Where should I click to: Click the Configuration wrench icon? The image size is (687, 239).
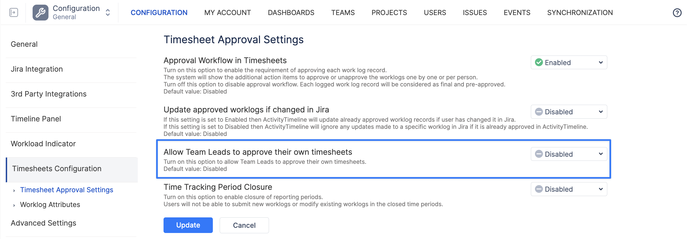(x=40, y=13)
